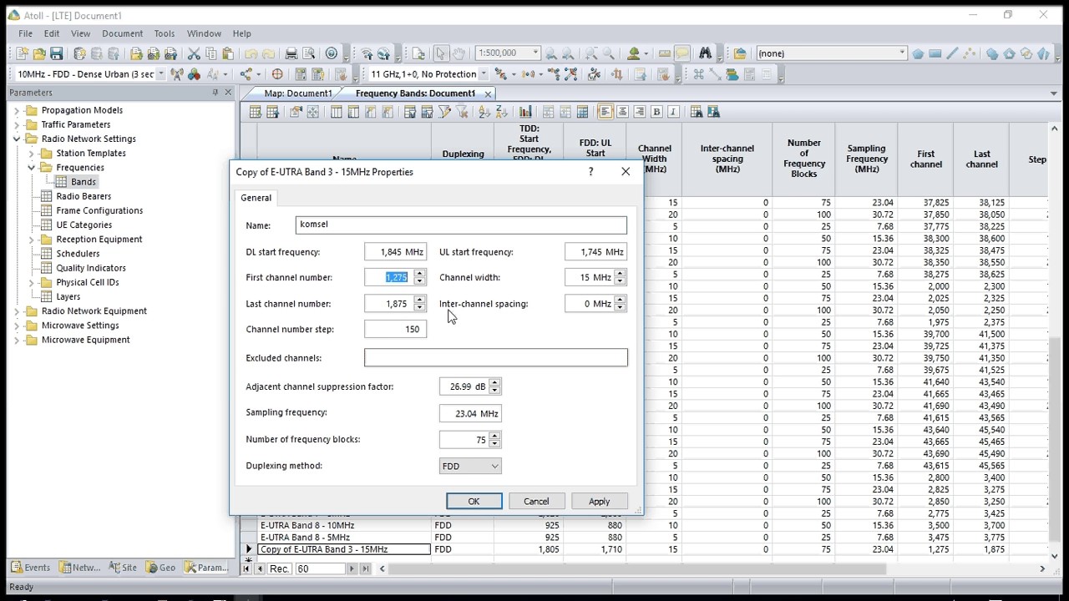
Task: Click the Print icon in toolbar
Action: (291, 53)
